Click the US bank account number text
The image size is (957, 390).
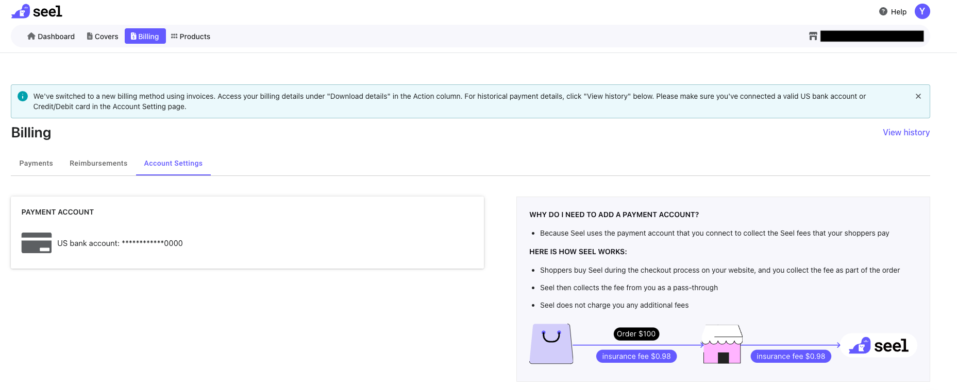120,243
